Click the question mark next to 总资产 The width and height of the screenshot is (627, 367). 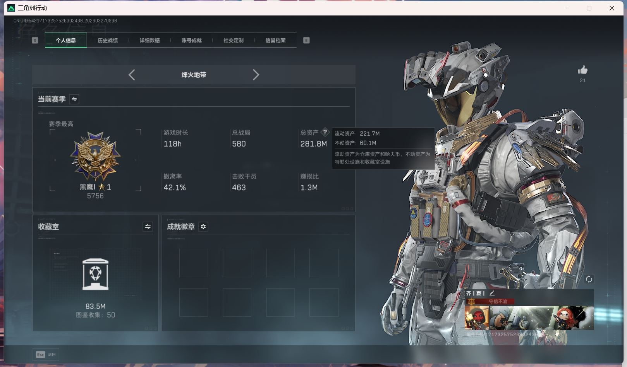point(325,132)
